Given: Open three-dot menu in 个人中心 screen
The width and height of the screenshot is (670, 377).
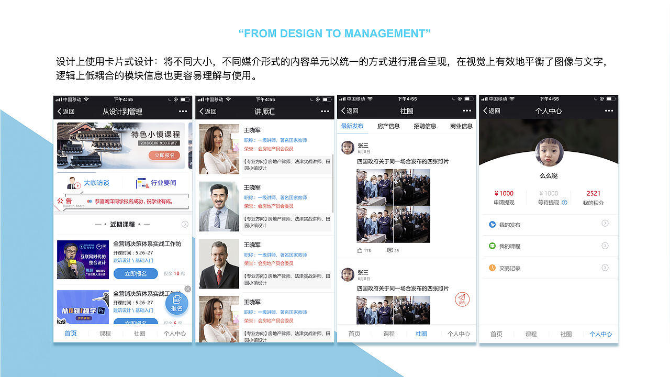Looking at the screenshot, I should [x=609, y=111].
